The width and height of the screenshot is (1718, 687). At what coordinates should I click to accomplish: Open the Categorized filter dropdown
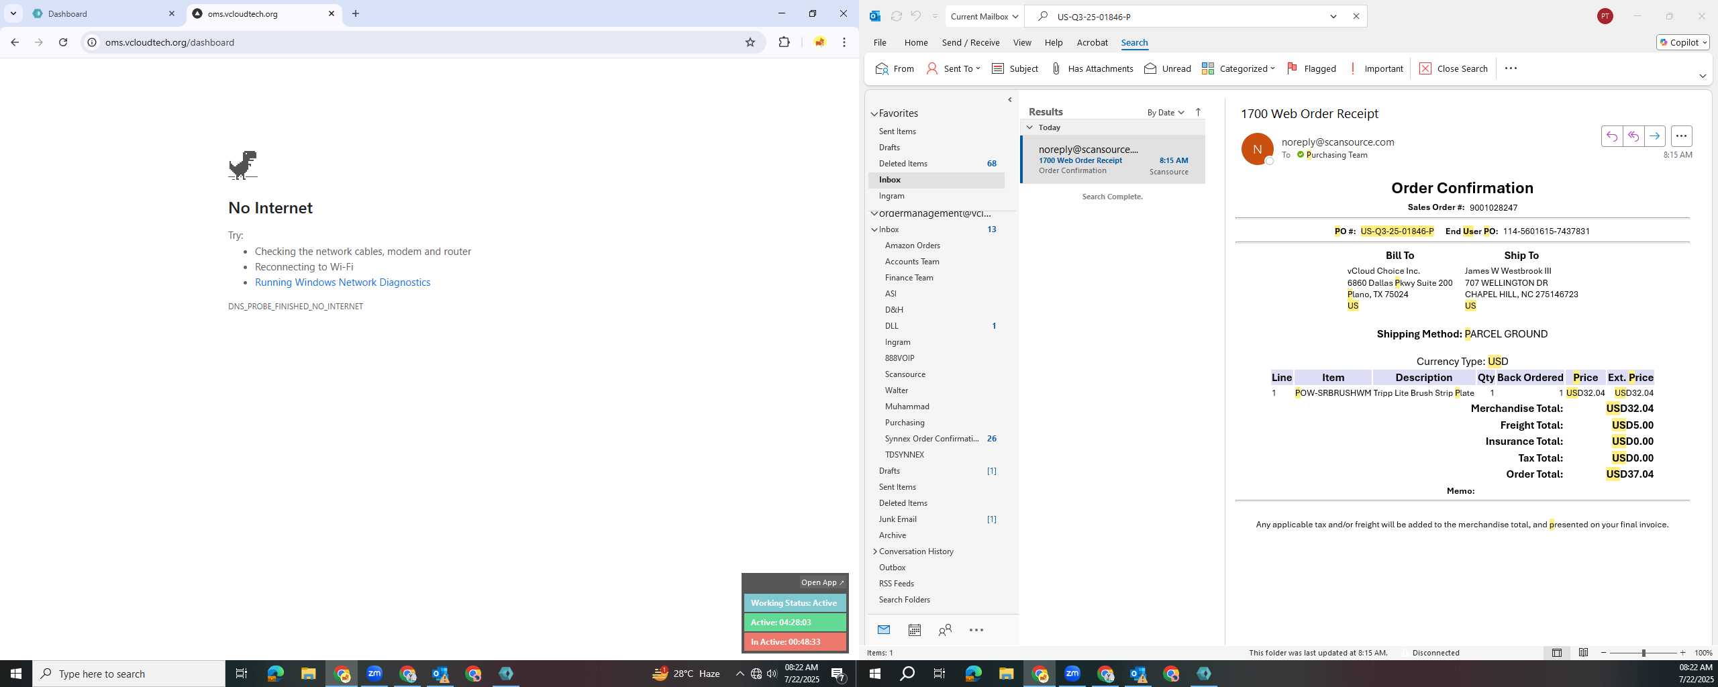tap(1238, 68)
